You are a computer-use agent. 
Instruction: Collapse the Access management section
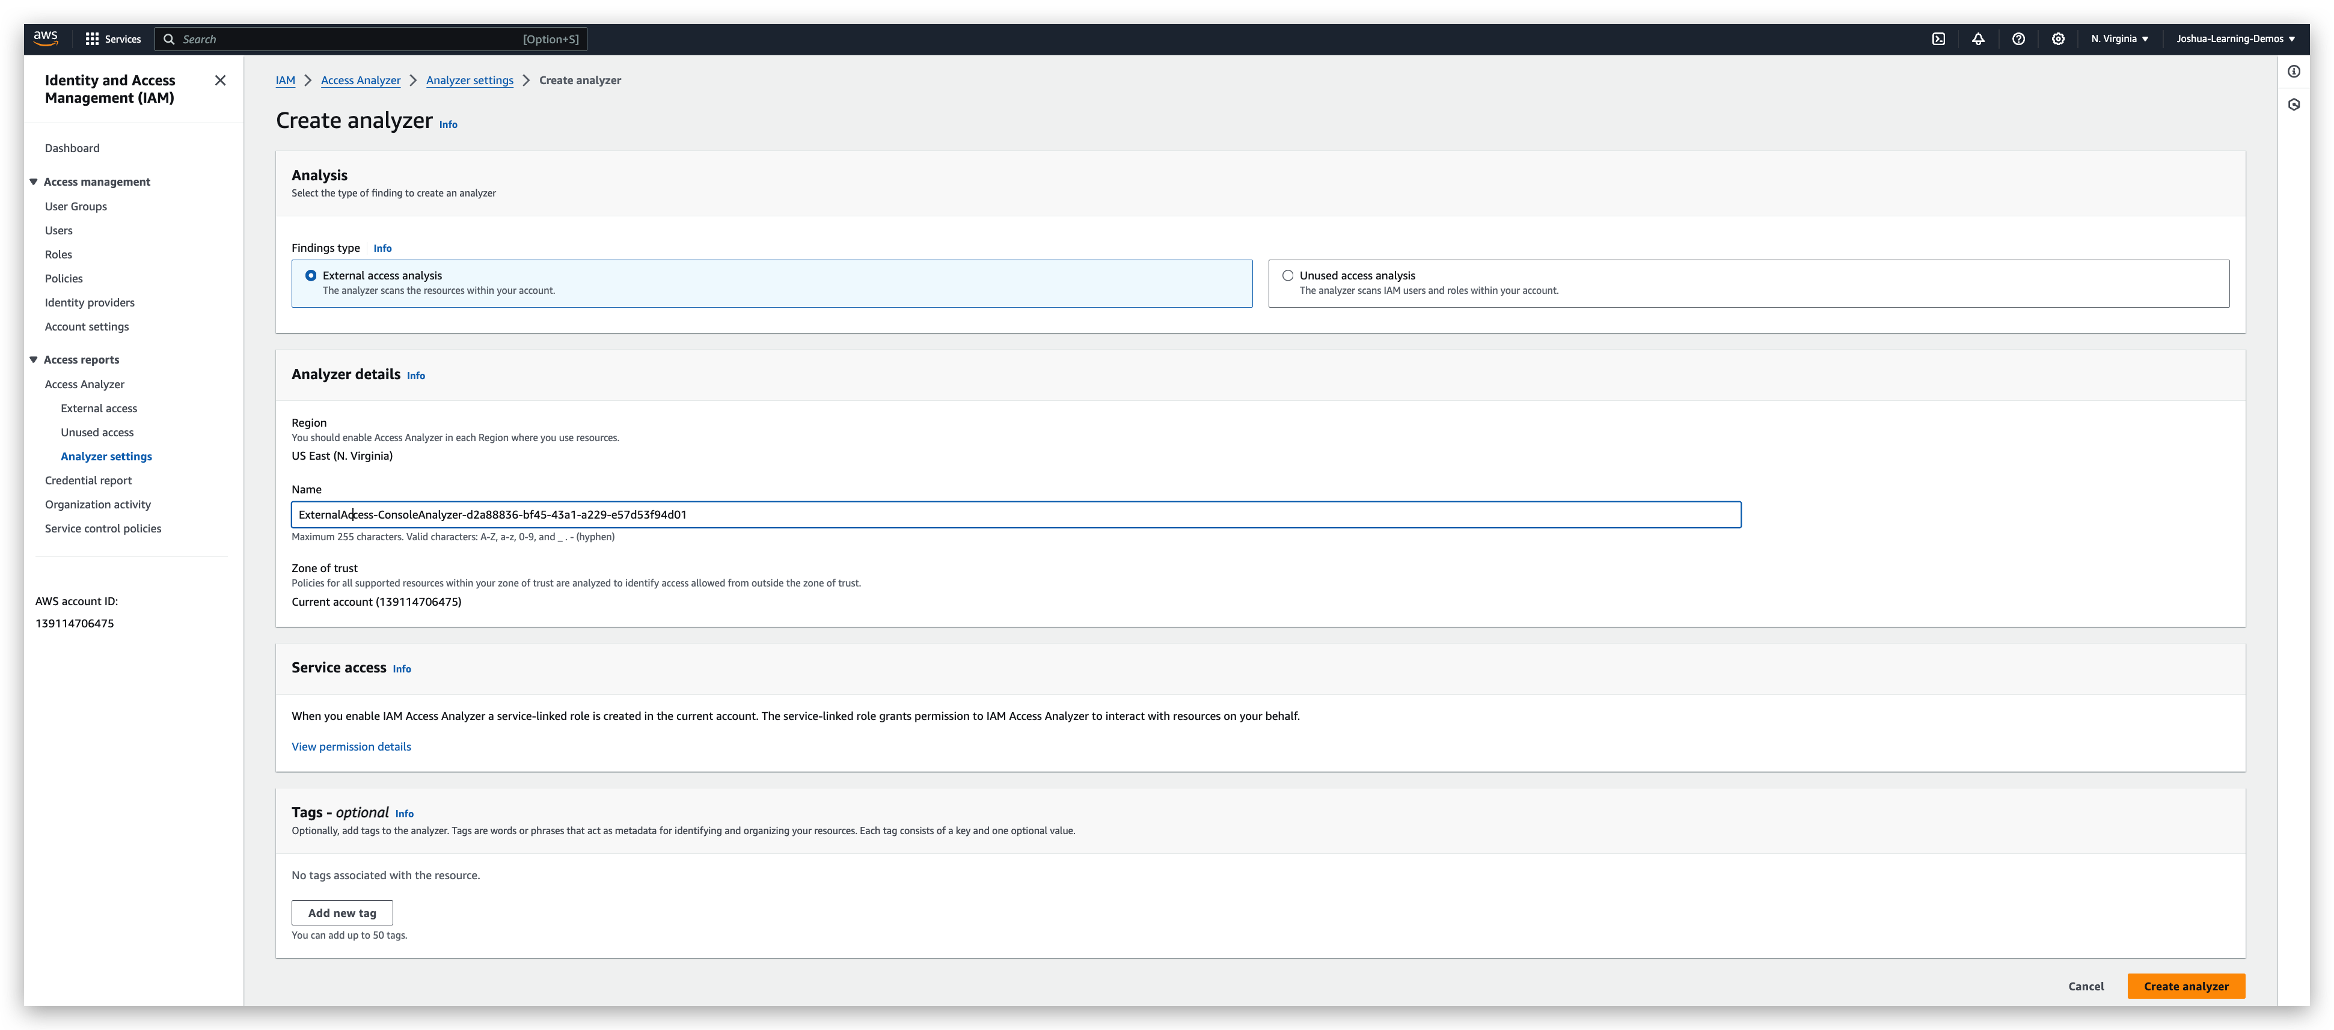(x=32, y=181)
